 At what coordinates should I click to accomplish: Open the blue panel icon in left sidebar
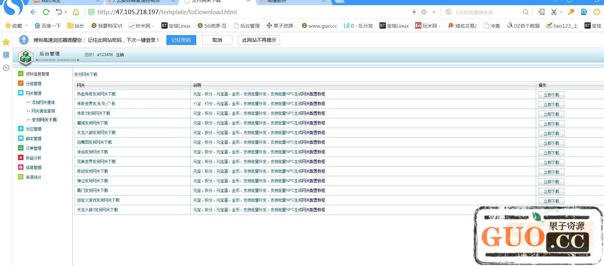click(6, 55)
